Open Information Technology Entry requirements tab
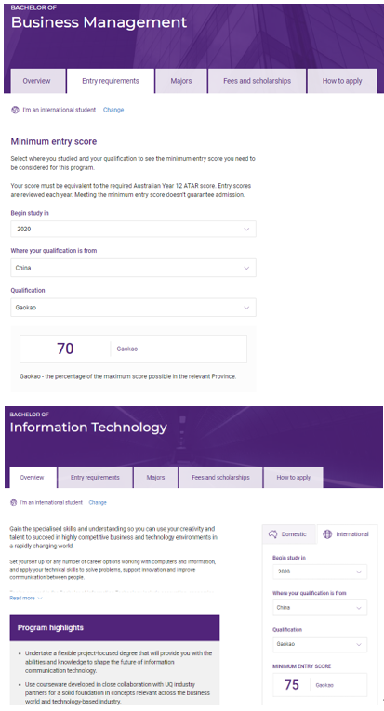 pyautogui.click(x=95, y=478)
